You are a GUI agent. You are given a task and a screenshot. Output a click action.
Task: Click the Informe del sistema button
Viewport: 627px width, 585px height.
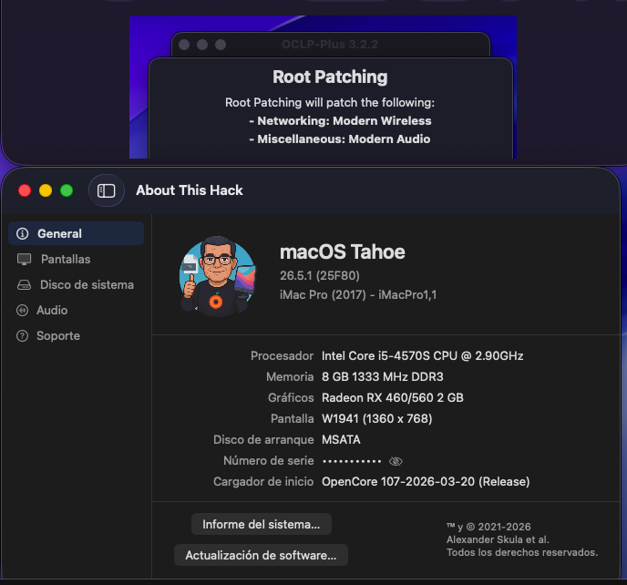click(x=262, y=524)
